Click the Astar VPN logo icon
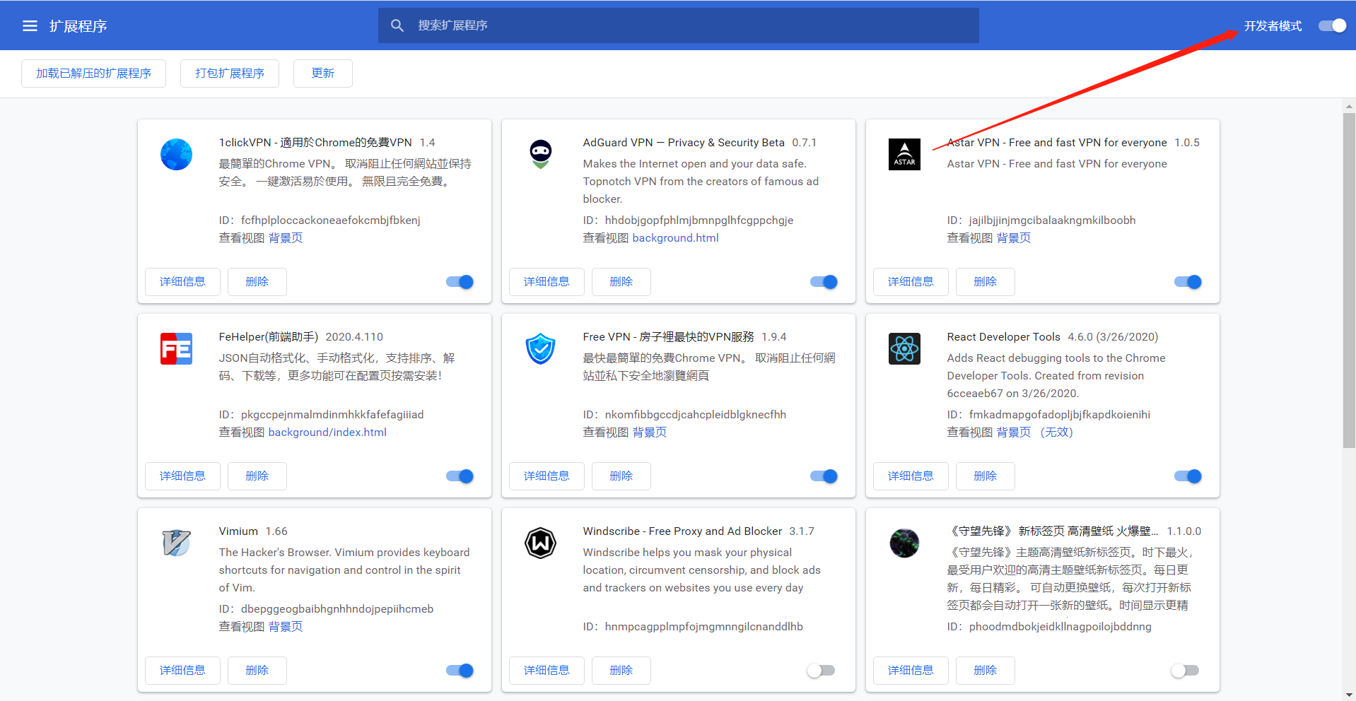The height and width of the screenshot is (701, 1356). (x=904, y=154)
